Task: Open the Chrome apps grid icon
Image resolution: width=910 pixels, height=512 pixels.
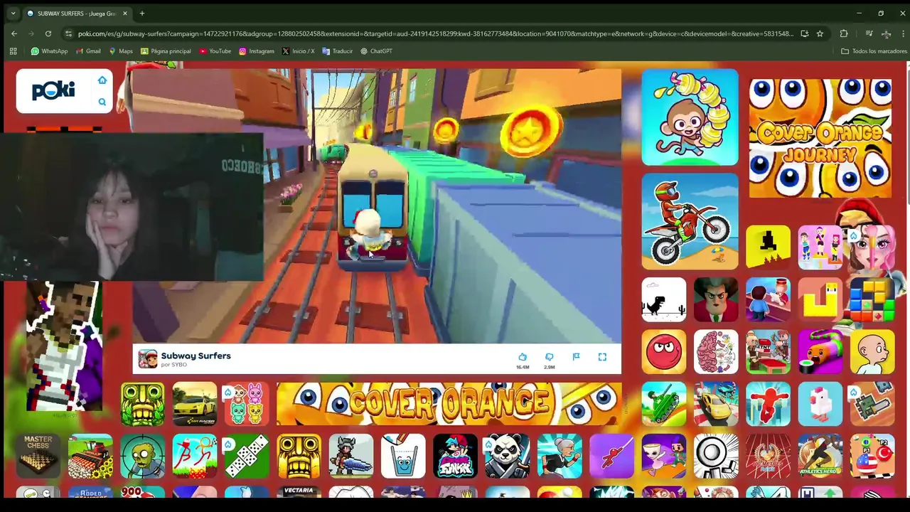Action: point(13,51)
